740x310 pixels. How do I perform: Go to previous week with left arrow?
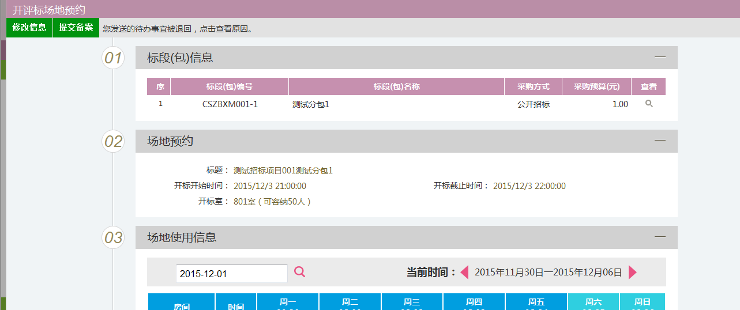[x=464, y=273]
